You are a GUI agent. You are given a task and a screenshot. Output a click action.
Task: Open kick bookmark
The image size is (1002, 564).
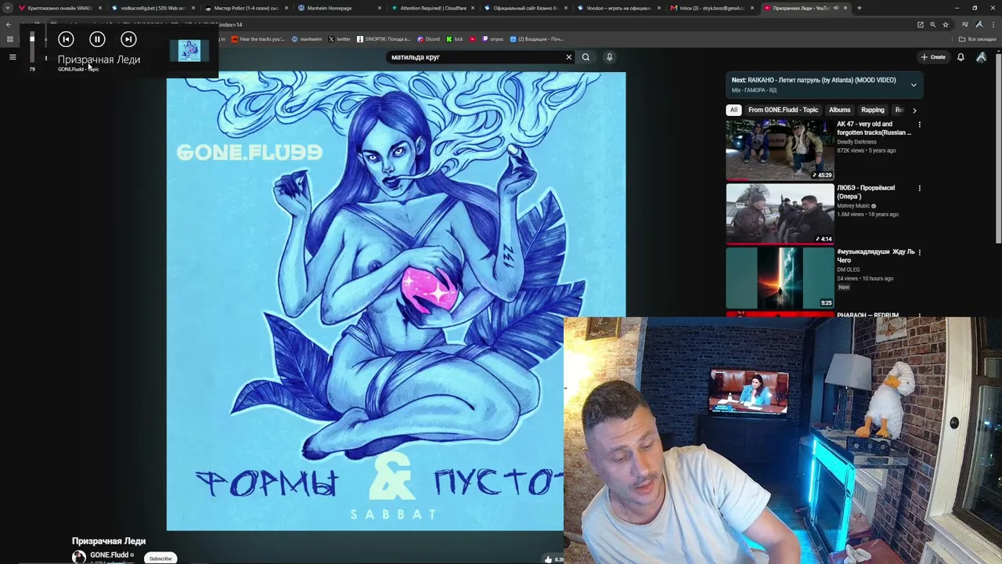tap(455, 39)
